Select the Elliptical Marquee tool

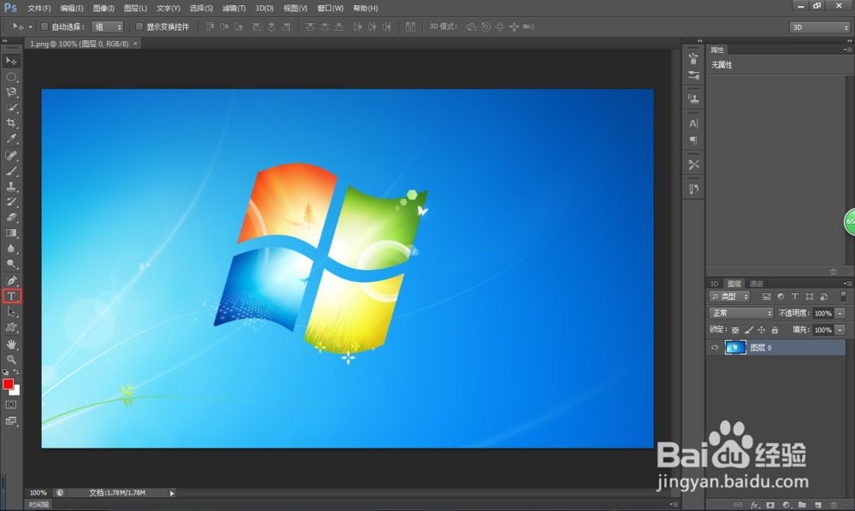11,77
